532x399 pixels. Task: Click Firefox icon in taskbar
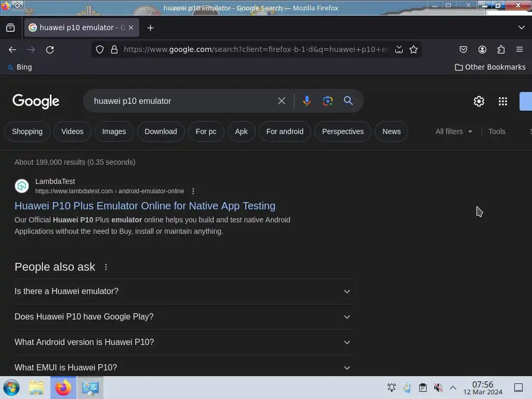pos(63,388)
